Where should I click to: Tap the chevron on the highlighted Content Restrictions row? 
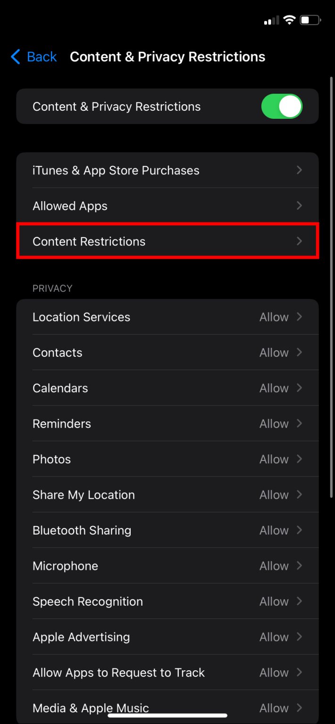(299, 241)
